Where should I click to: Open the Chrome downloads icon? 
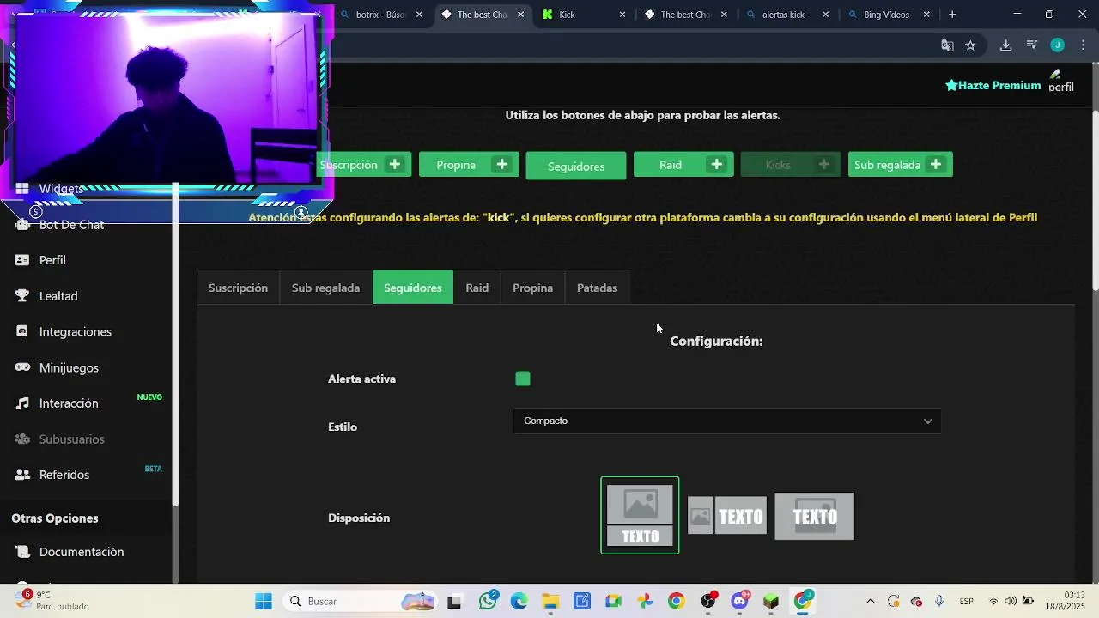[x=1005, y=45]
